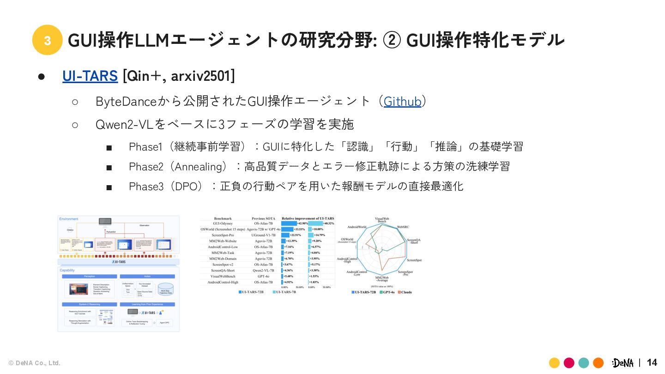This screenshot has height=374, width=665.
Task: Click the 'GUI-Odyssey' benchmark row
Action: [x=268, y=223]
